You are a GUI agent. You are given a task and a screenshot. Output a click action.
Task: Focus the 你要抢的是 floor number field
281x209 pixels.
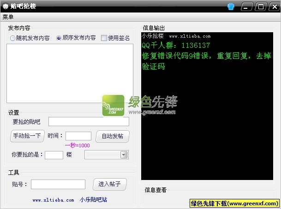click(x=54, y=155)
